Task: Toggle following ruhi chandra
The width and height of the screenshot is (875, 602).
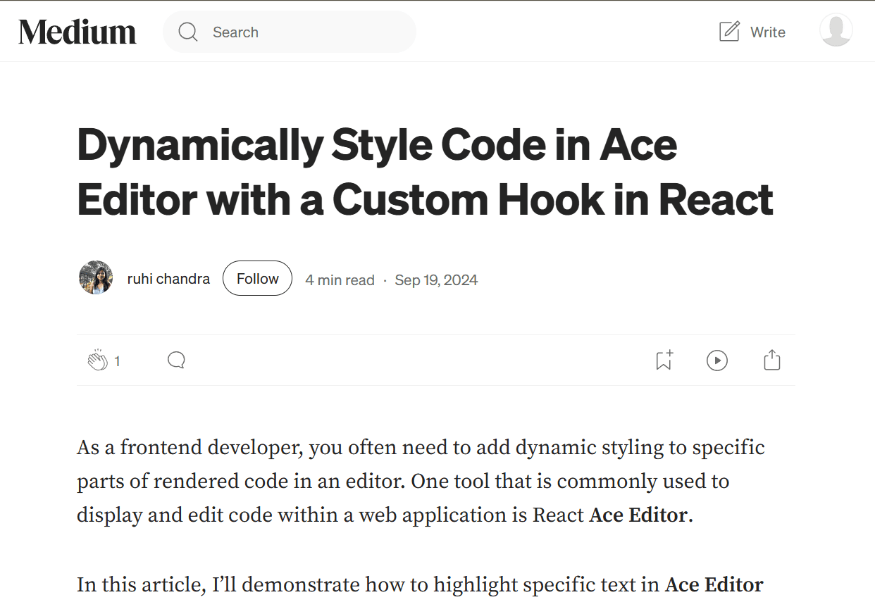Action: pyautogui.click(x=257, y=278)
